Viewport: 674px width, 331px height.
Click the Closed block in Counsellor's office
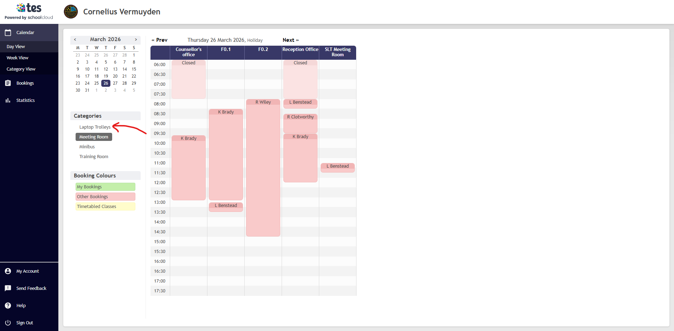point(188,79)
